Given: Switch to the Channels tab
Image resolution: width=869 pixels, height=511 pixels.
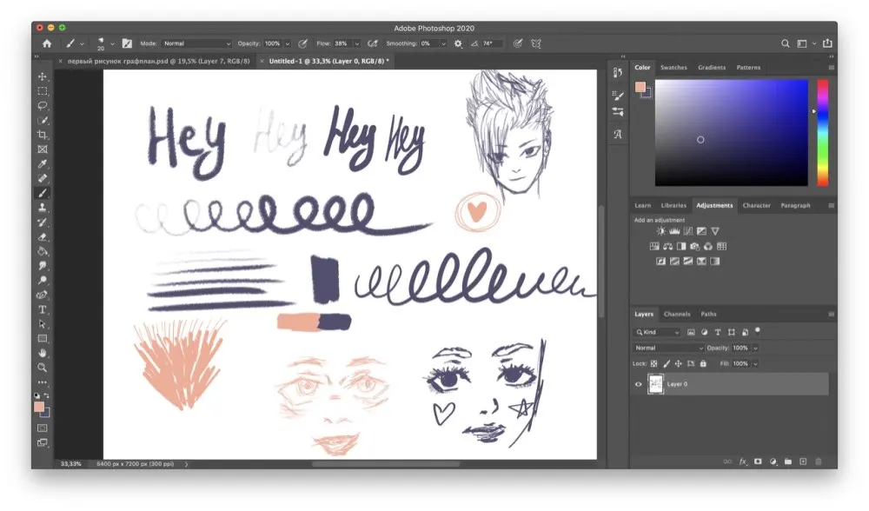Looking at the screenshot, I should point(677,314).
